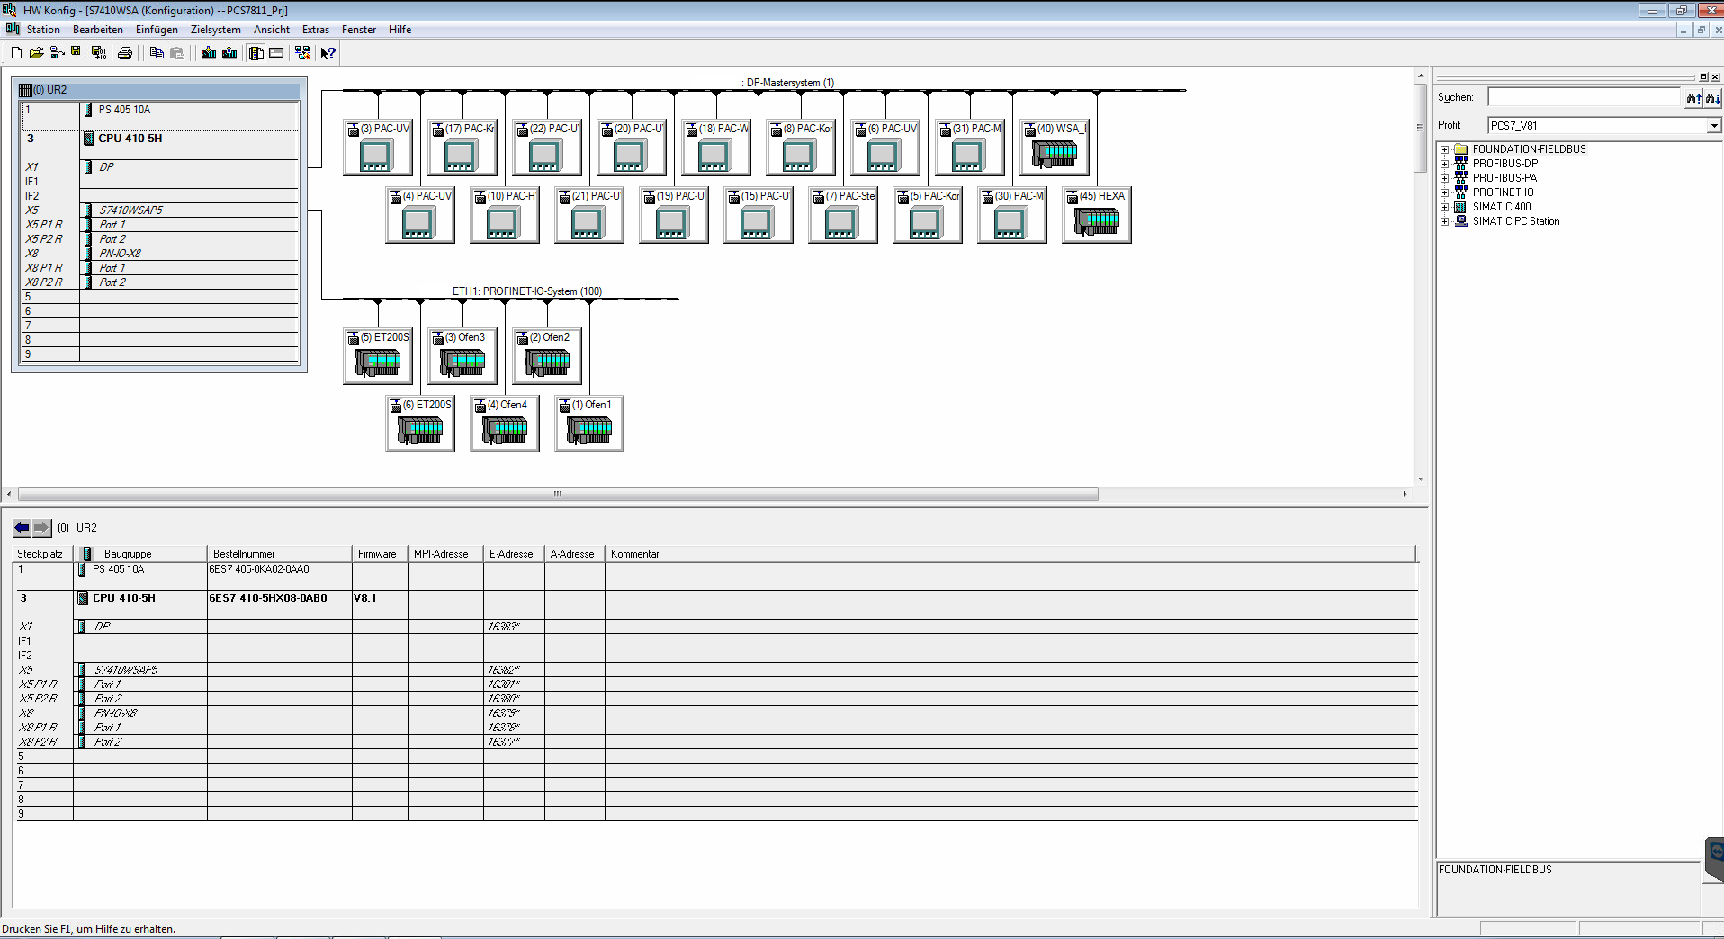
Task: Open the Einfügen menu
Action: [x=157, y=30]
